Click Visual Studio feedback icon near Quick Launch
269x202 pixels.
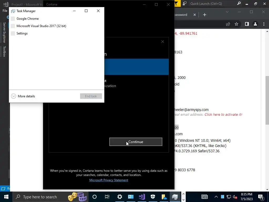point(185,4)
